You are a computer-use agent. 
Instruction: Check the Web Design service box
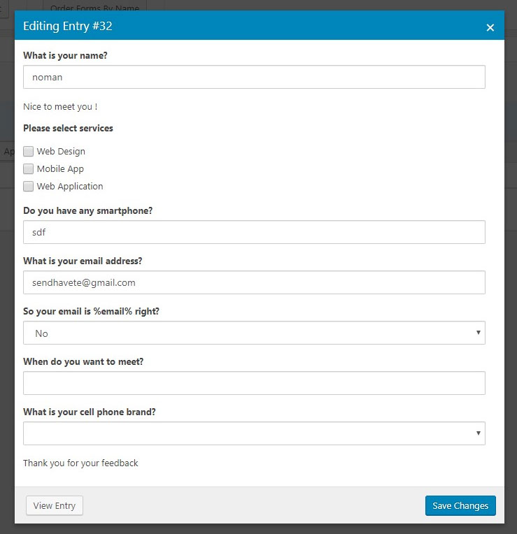pyautogui.click(x=29, y=151)
